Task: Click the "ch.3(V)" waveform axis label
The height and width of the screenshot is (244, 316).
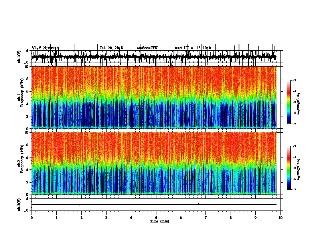Action: 19,205
